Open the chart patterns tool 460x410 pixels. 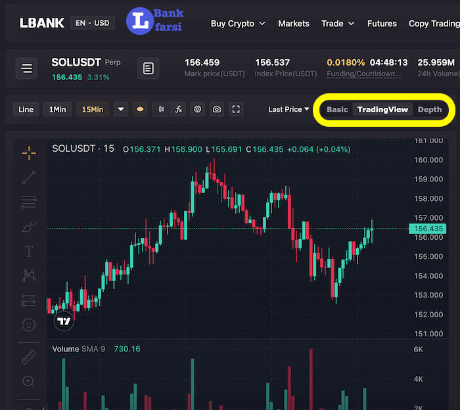pos(28,275)
